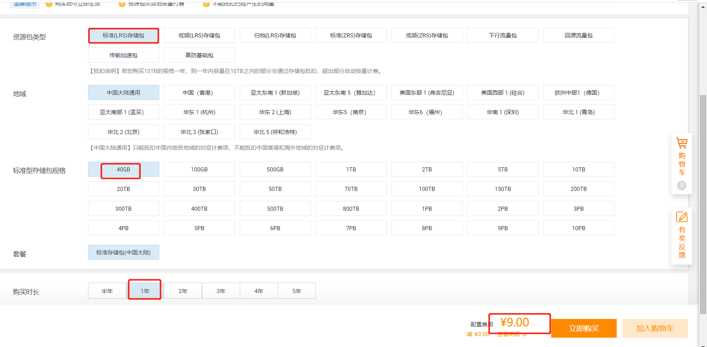Pick the 3PB storage spec

(x=579, y=208)
